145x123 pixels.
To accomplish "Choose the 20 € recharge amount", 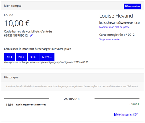I will pos(21,57).
